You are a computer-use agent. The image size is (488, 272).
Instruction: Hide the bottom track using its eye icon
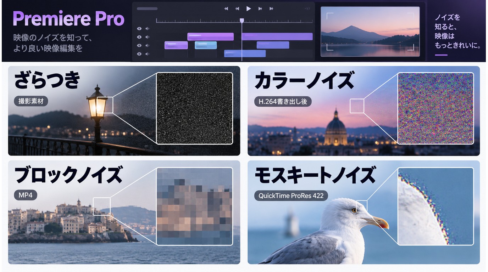click(x=139, y=54)
